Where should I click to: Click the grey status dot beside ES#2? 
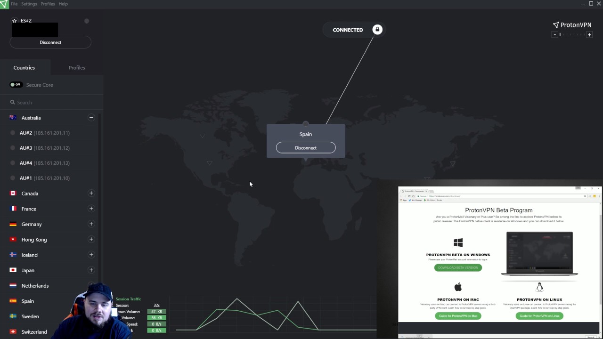87,21
